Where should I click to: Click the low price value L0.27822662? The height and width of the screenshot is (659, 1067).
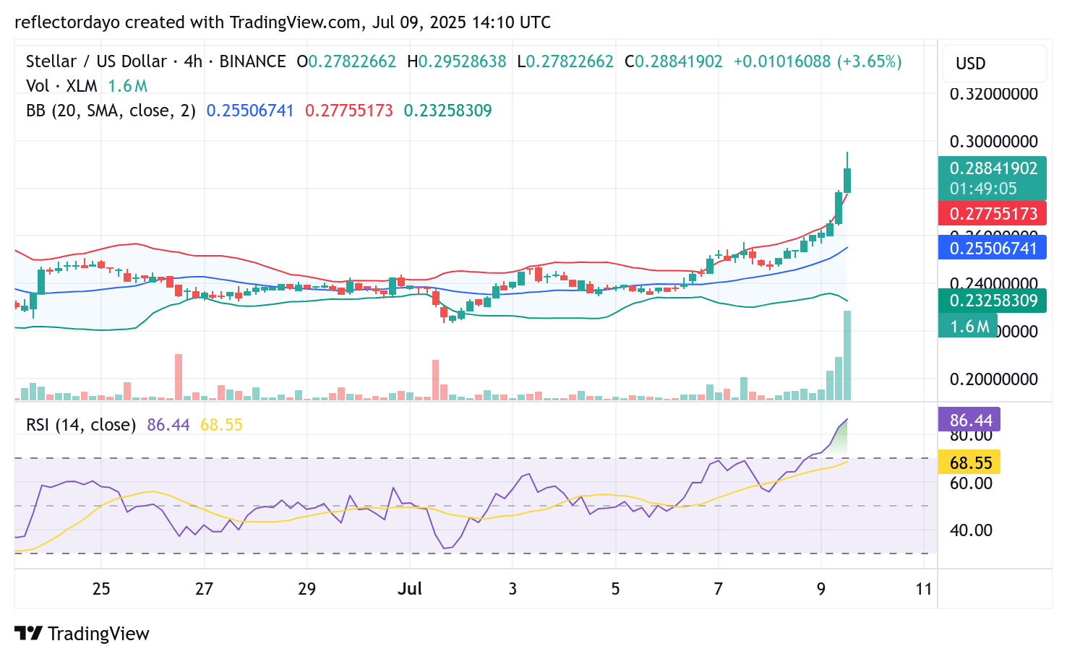[565, 61]
